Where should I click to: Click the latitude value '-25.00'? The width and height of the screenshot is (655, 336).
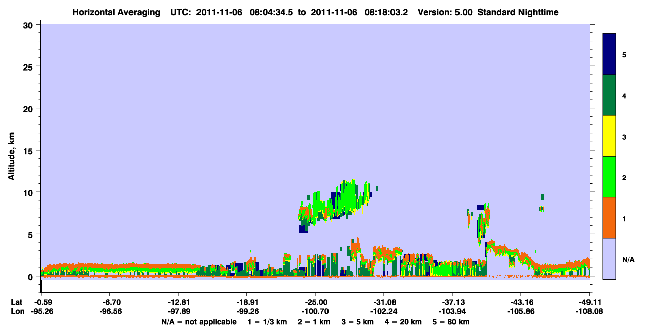(315, 302)
